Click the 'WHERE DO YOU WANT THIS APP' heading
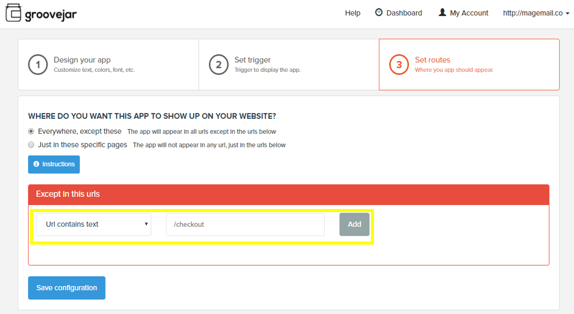The height and width of the screenshot is (314, 574). tap(152, 116)
